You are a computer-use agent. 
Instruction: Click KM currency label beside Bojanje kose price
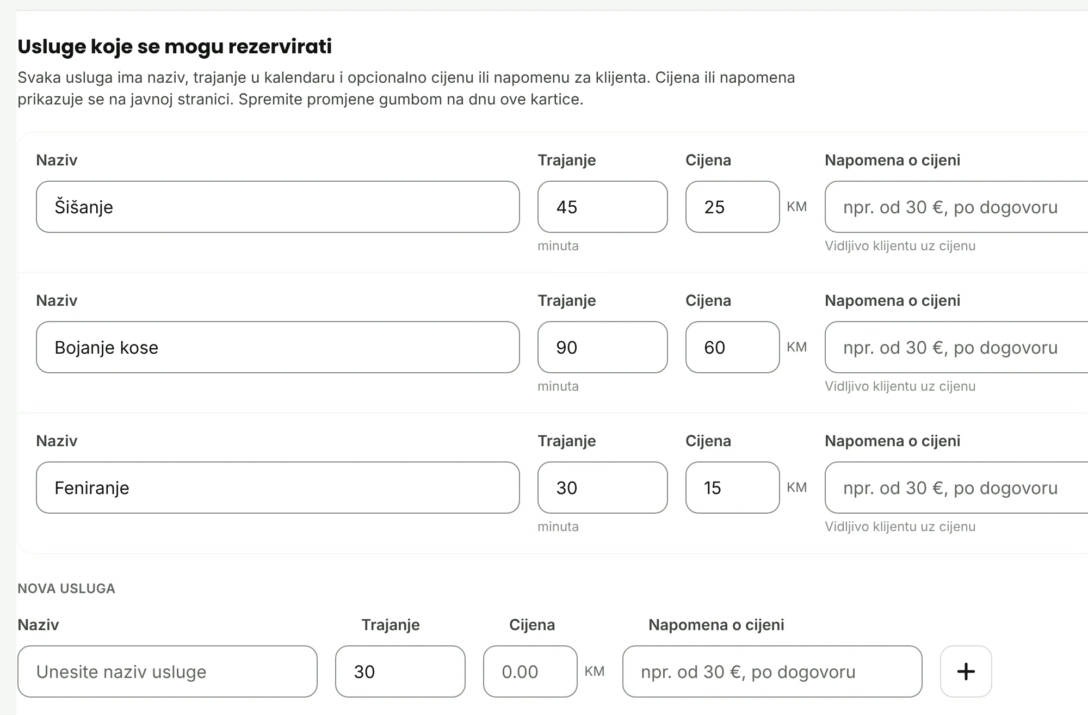pyautogui.click(x=797, y=347)
